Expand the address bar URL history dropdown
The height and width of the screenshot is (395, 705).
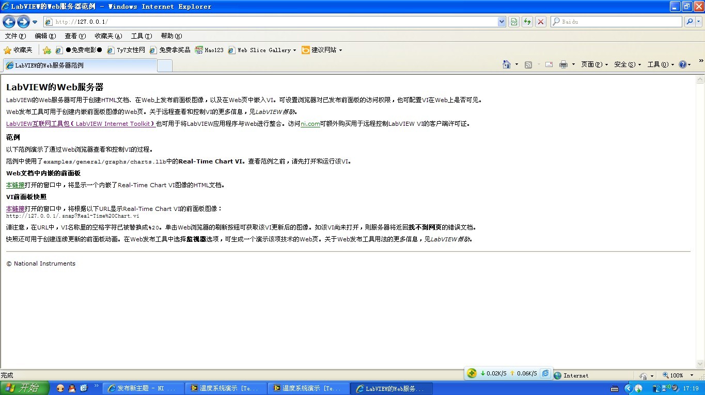(502, 22)
